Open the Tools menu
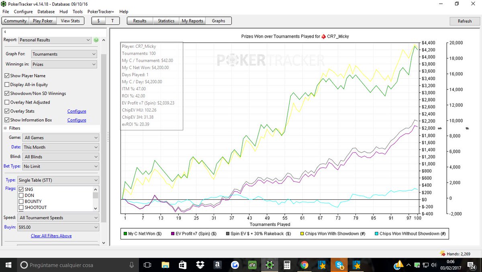This screenshot has width=482, height=272. click(78, 12)
